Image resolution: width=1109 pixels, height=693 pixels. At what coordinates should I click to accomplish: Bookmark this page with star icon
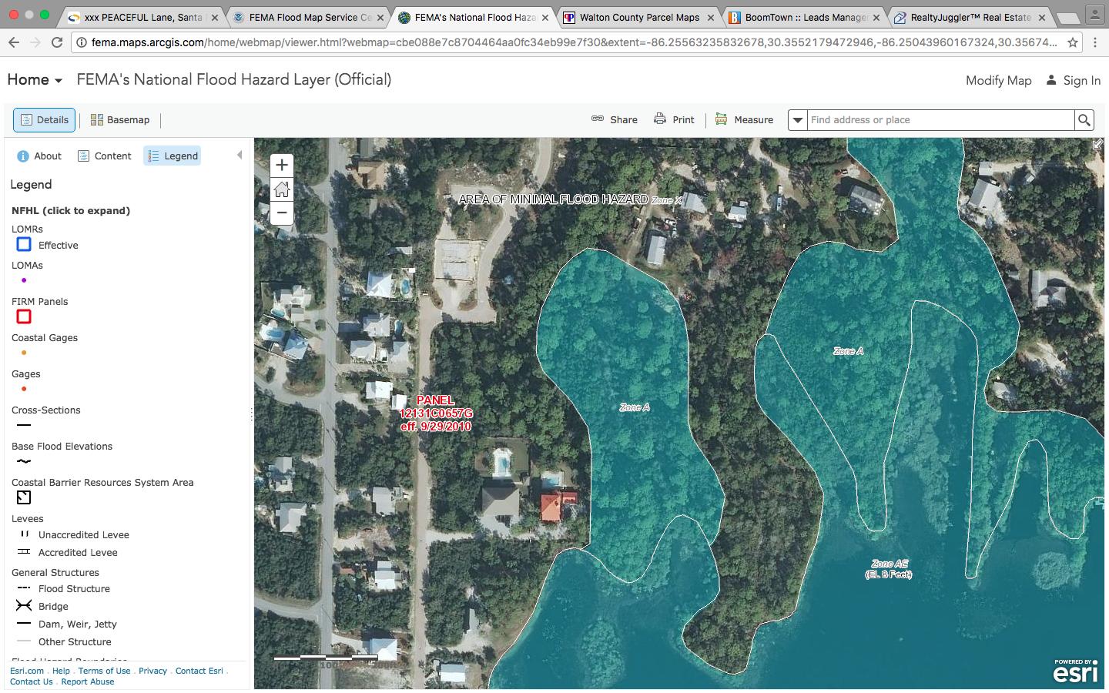coord(1072,43)
